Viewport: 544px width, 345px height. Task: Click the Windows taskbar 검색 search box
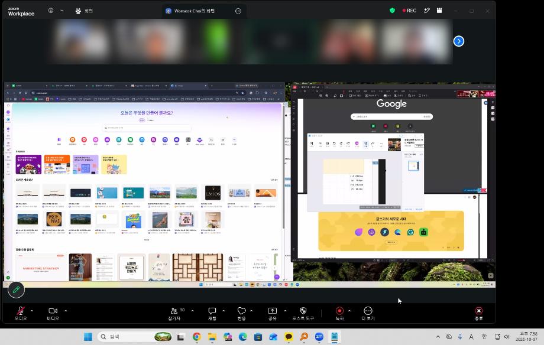click(x=135, y=337)
